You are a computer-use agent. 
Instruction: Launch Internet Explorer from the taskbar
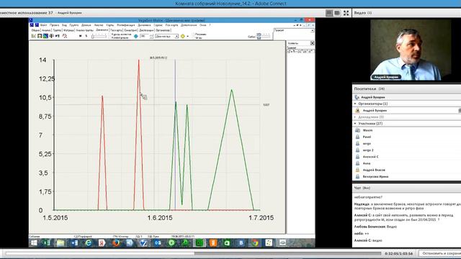pos(88,243)
